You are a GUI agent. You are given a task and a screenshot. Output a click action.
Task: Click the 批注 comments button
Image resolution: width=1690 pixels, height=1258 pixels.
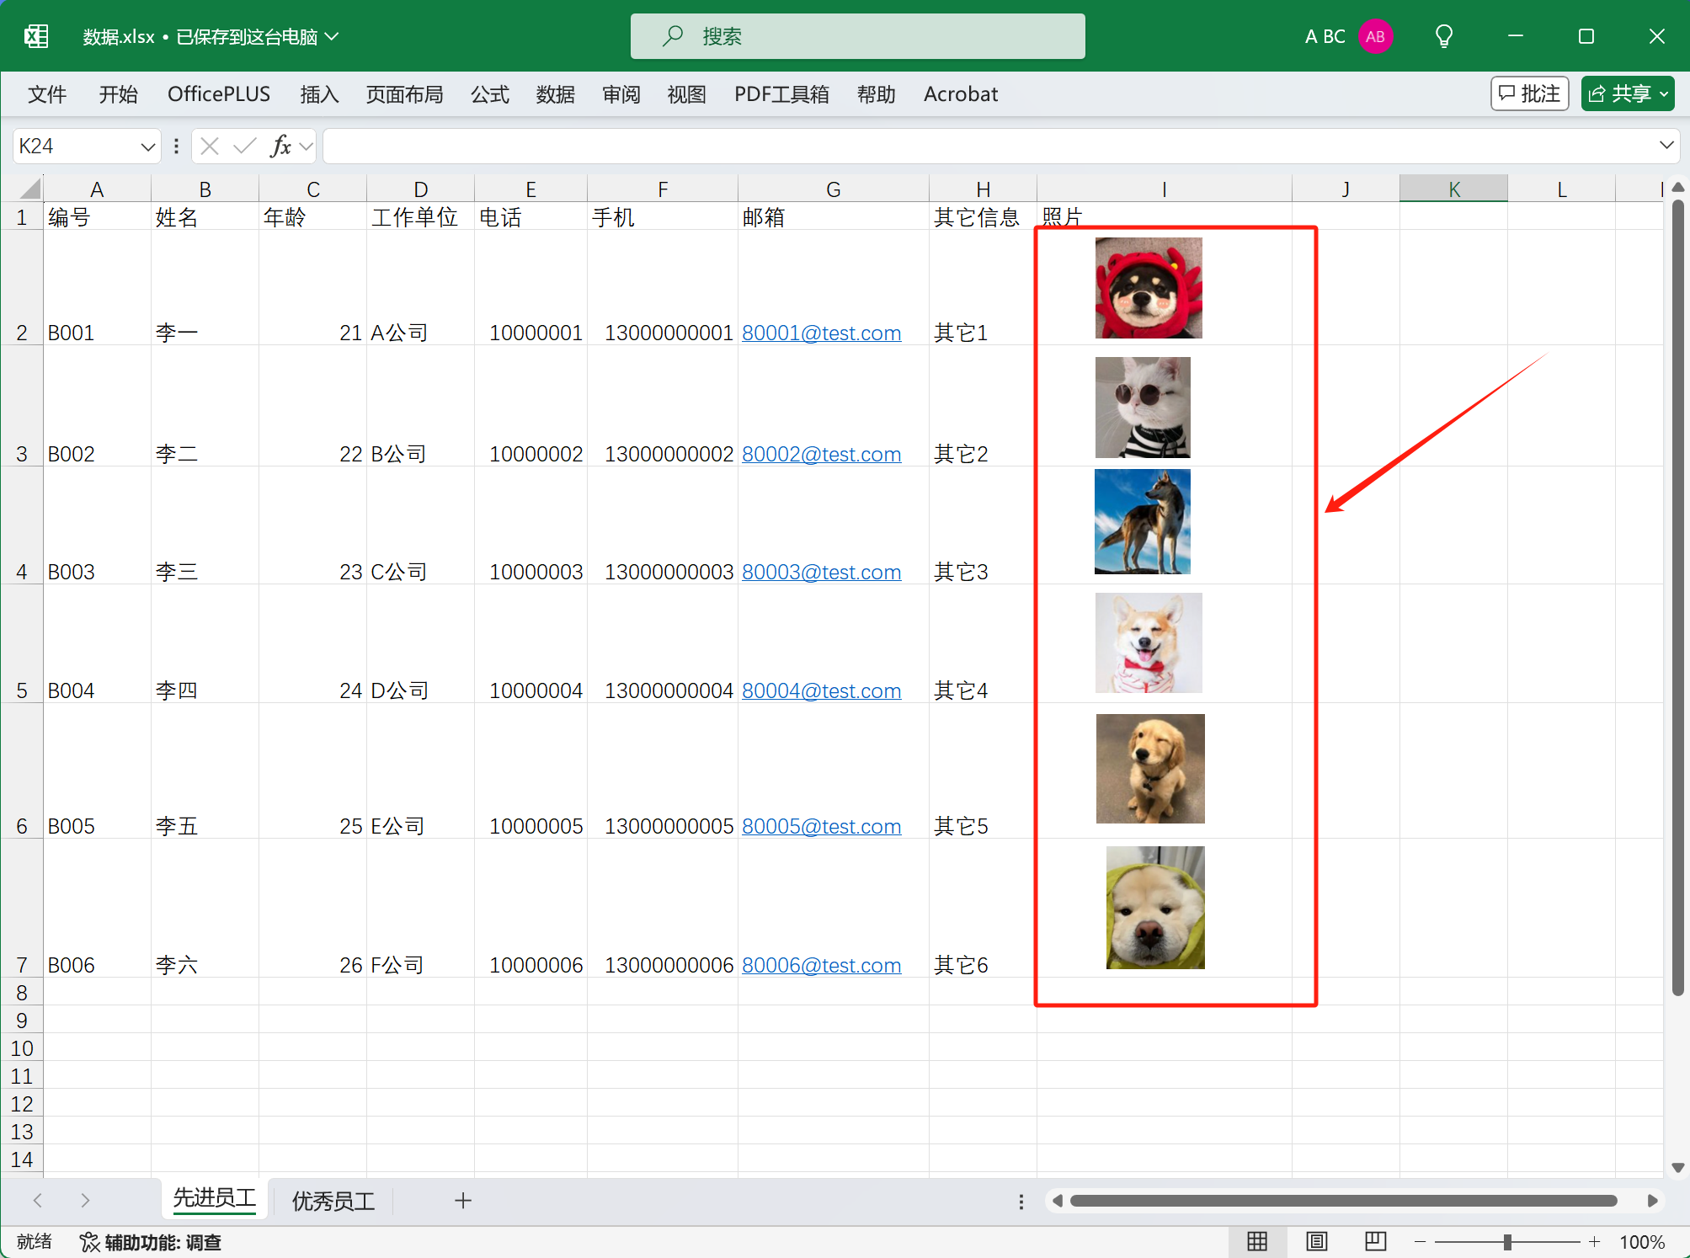pos(1529,93)
